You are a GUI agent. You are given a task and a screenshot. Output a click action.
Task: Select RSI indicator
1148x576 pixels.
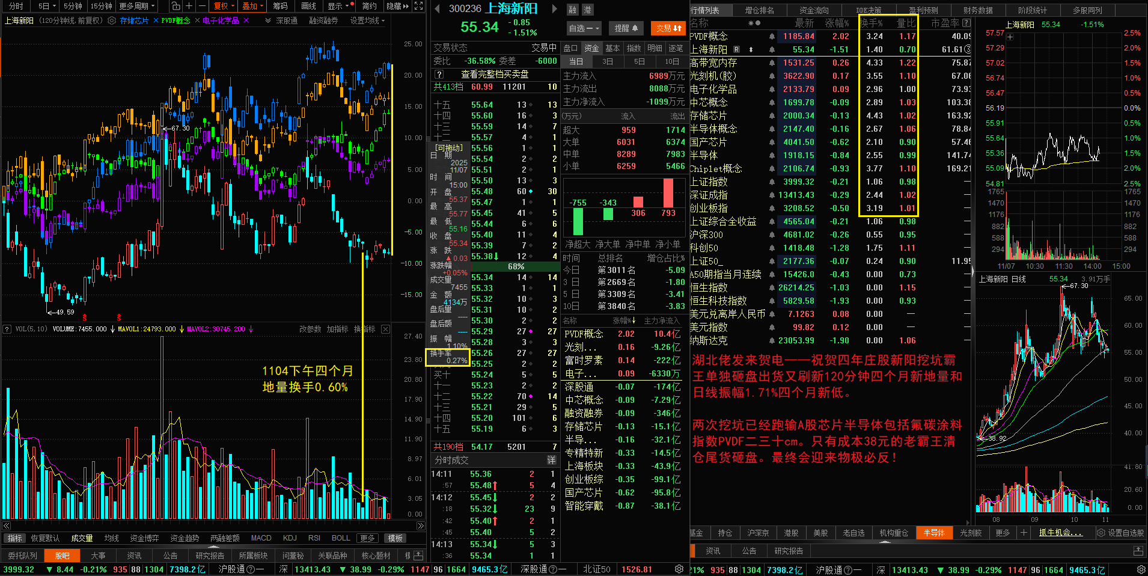314,538
